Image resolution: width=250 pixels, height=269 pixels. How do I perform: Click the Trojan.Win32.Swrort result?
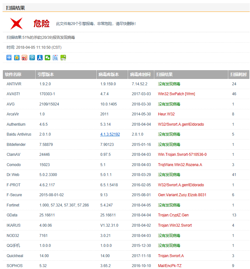pos(175,225)
